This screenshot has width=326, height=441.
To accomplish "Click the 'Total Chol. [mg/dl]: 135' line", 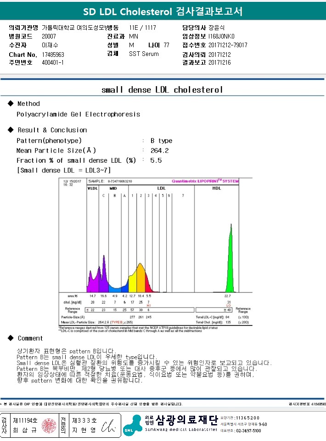I will click(x=213, y=322).
